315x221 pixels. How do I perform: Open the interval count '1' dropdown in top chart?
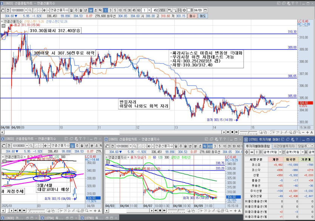pyautogui.click(x=149, y=10)
